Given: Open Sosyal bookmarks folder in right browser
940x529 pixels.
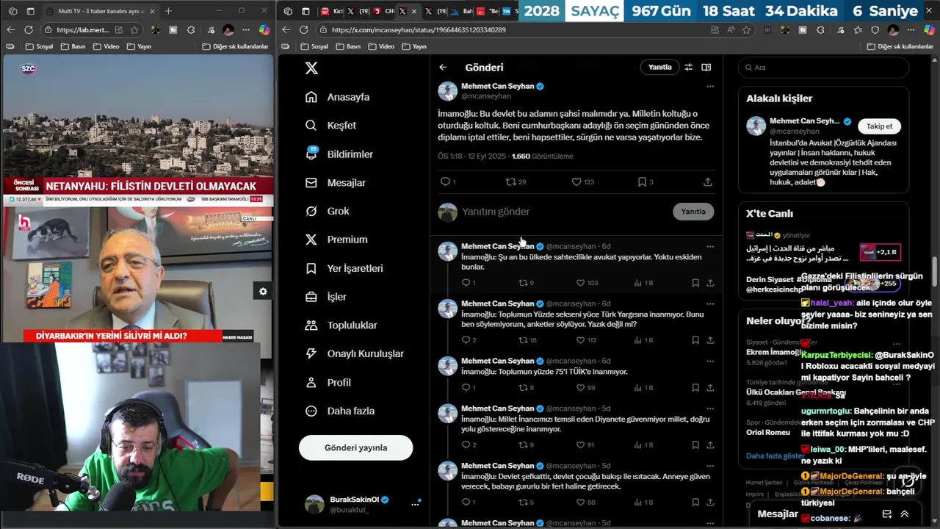Looking at the screenshot, I should (x=314, y=46).
